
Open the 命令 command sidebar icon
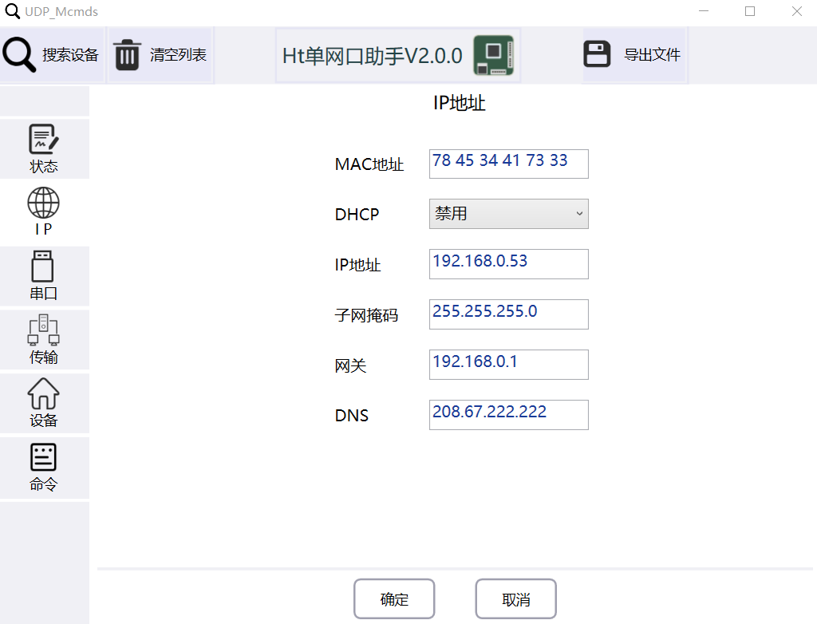pyautogui.click(x=44, y=458)
